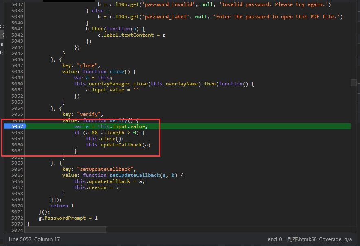Click the key: "close" entry
This screenshot has width=360, height=246.
(81, 65)
